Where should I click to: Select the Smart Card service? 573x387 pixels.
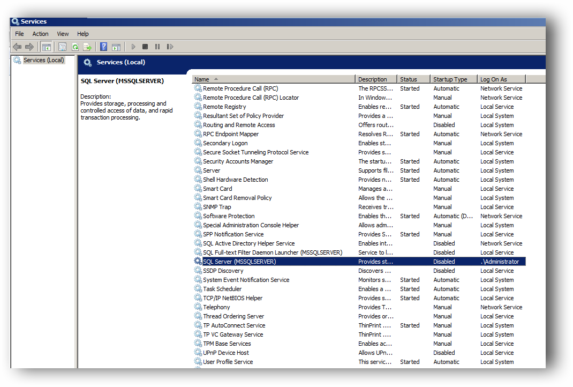[359, 189]
